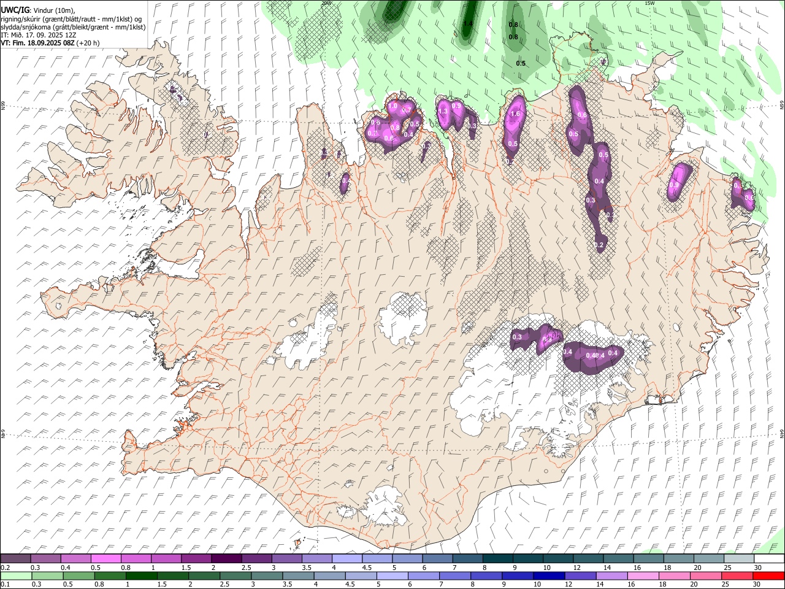The image size is (785, 589).
Task: Click the bottom-row rain swatch between 7 and 8
Action: click(454, 576)
